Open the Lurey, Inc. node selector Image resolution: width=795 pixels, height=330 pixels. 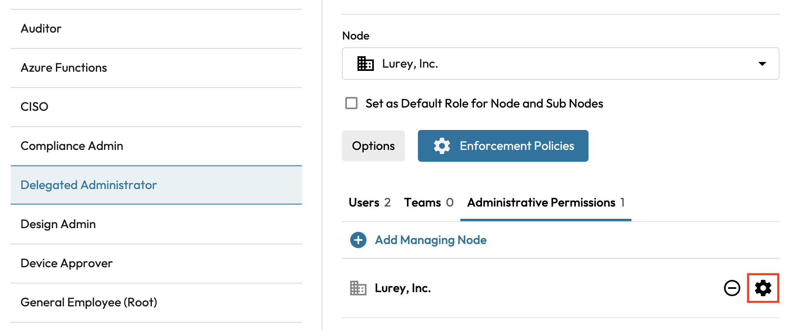click(x=531, y=64)
